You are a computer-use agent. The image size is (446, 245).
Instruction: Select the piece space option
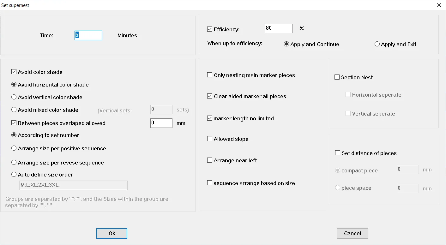coord(338,188)
